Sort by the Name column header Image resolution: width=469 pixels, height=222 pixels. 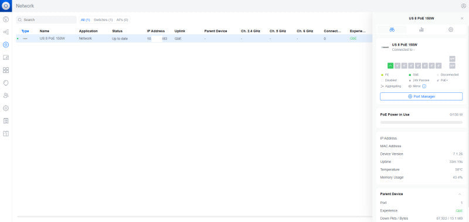coord(45,31)
